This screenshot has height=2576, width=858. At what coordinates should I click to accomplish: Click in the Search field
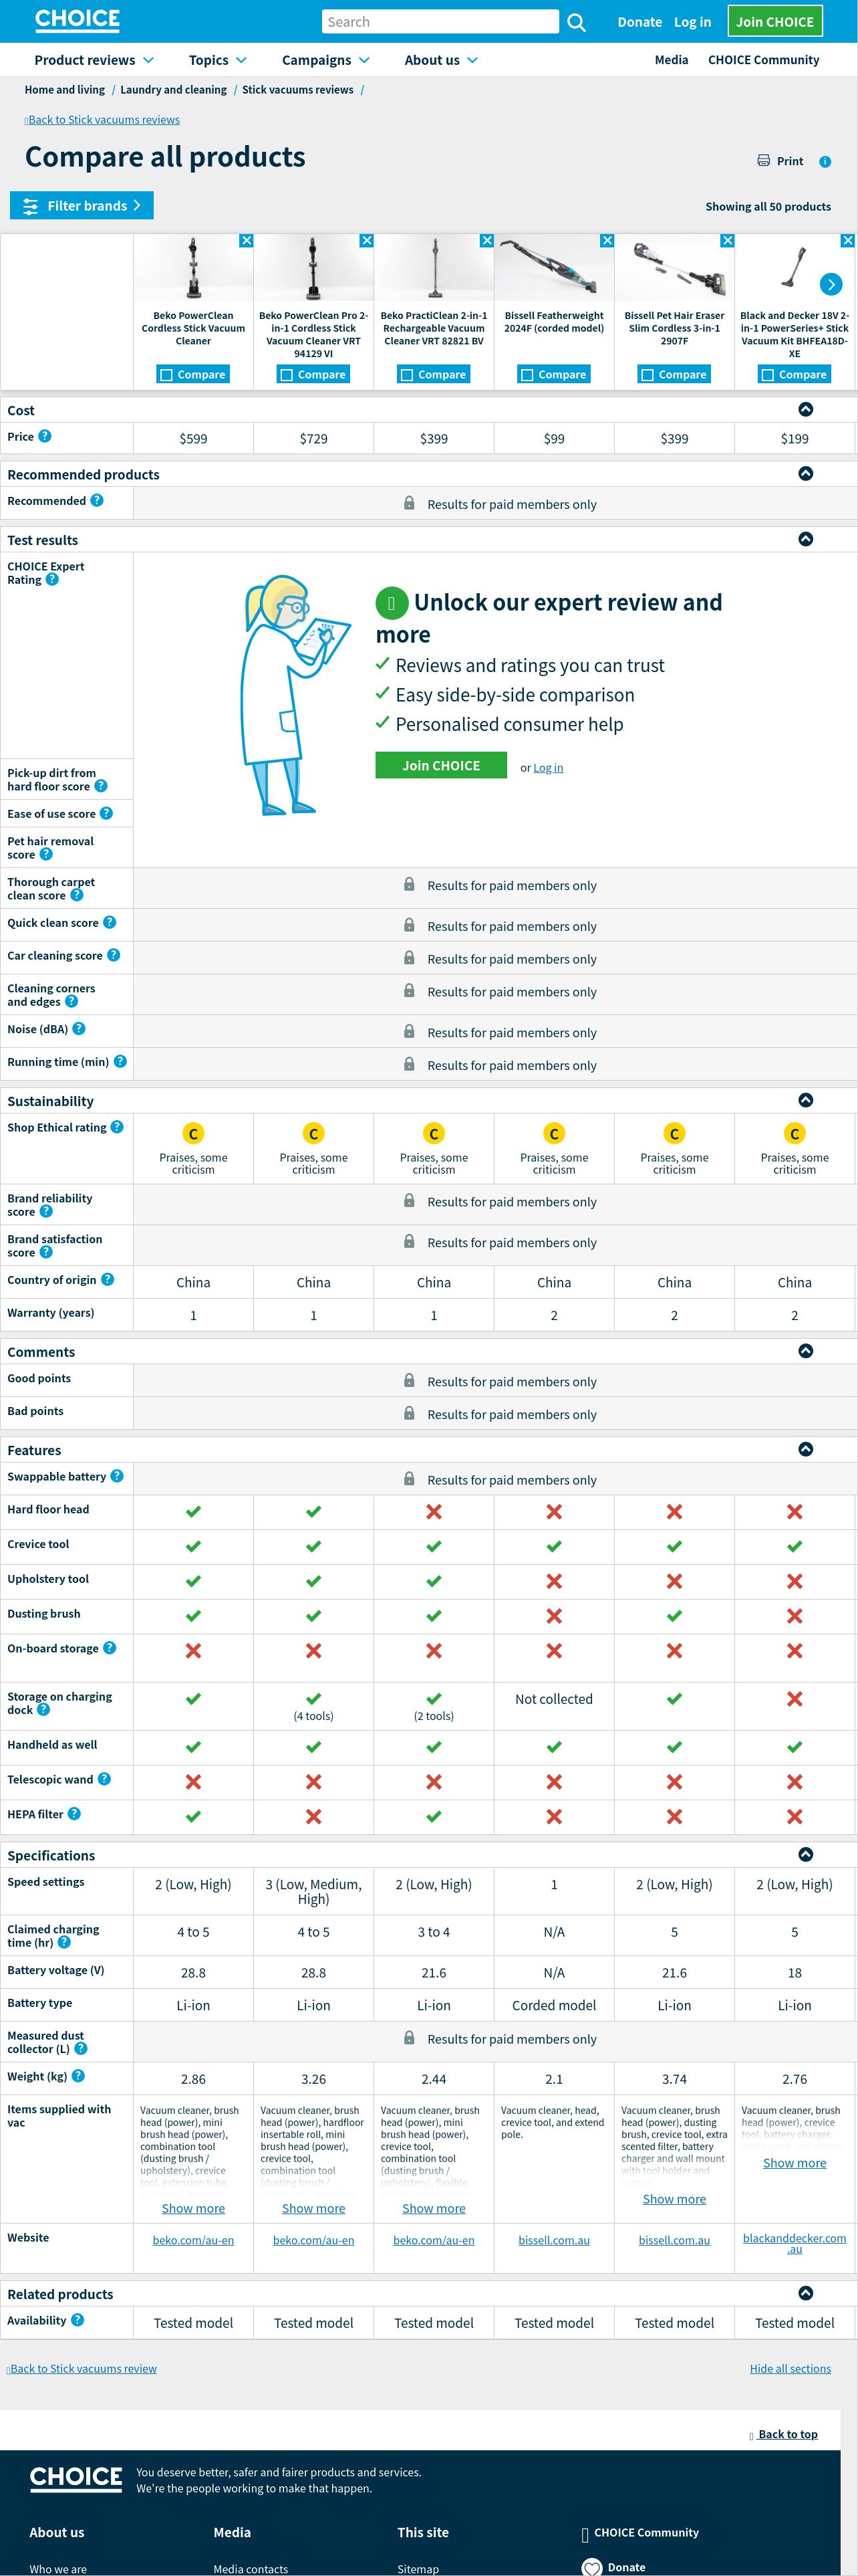[440, 22]
